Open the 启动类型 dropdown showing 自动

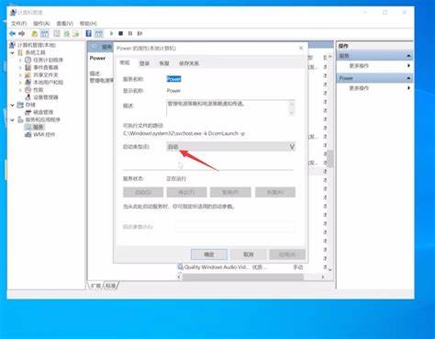pyautogui.click(x=231, y=147)
